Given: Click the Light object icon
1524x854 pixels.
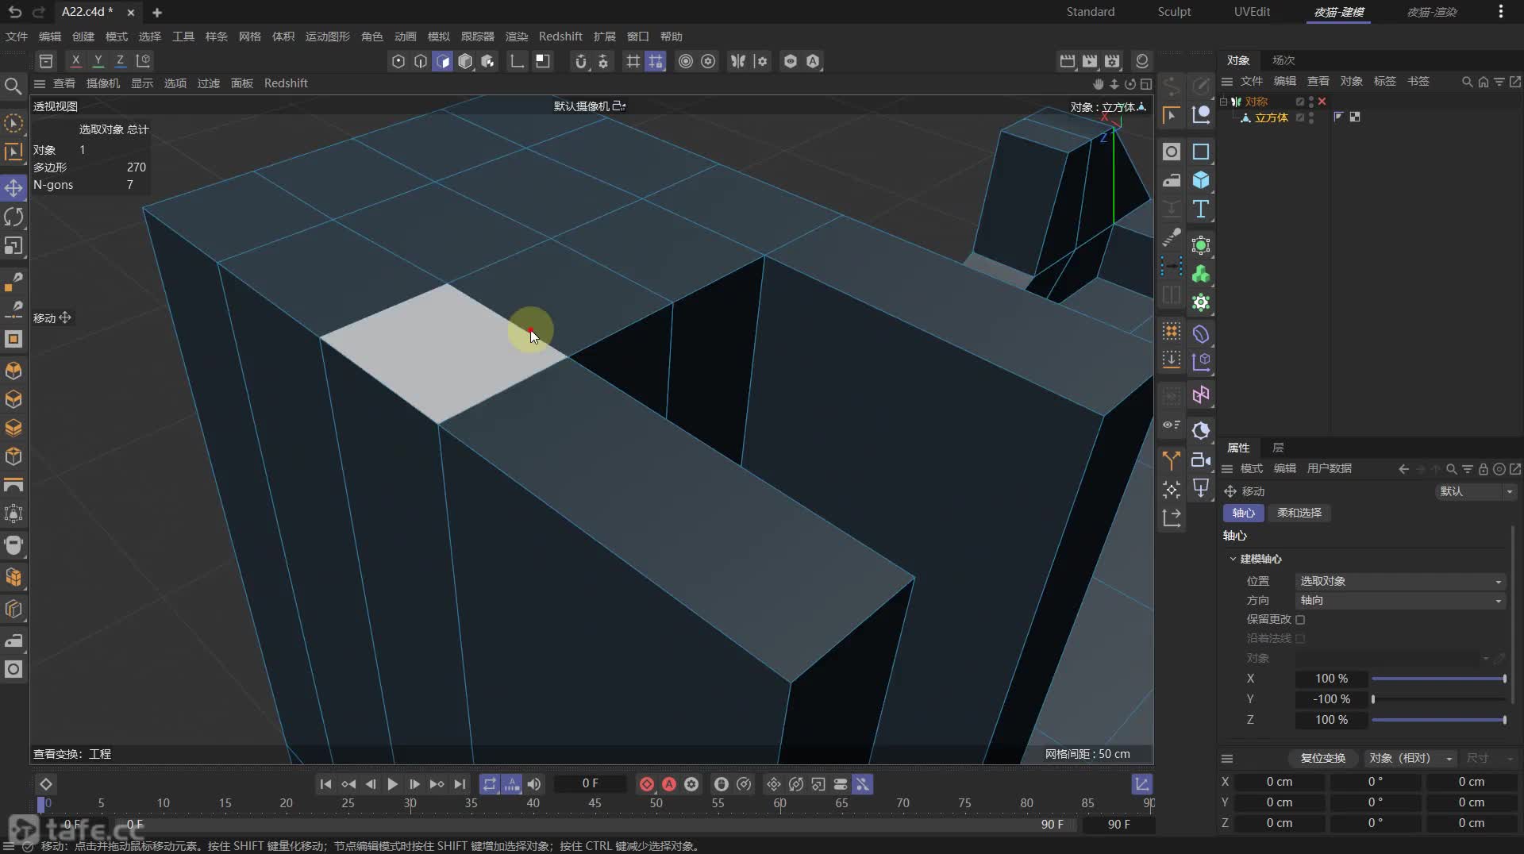Looking at the screenshot, I should pos(1201,488).
